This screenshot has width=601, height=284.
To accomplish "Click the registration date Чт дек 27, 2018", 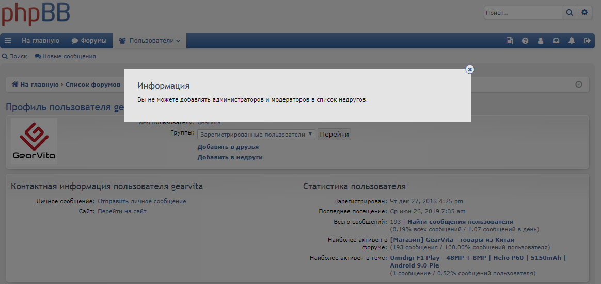I will pyautogui.click(x=426, y=201).
